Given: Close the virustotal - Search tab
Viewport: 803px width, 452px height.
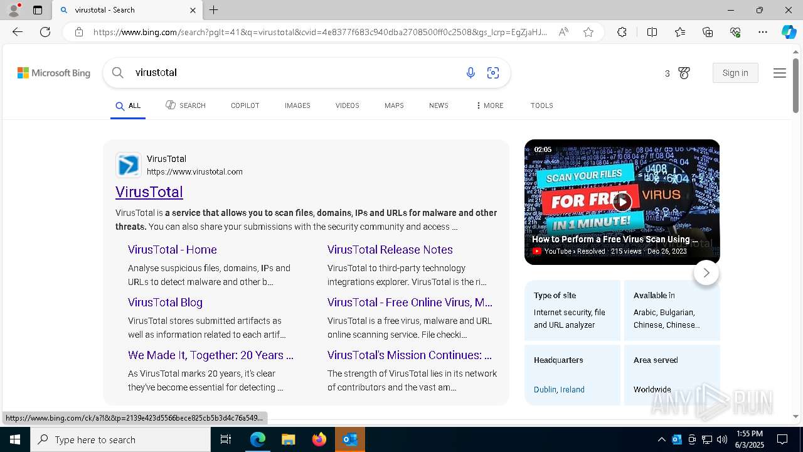Looking at the screenshot, I should tap(193, 10).
